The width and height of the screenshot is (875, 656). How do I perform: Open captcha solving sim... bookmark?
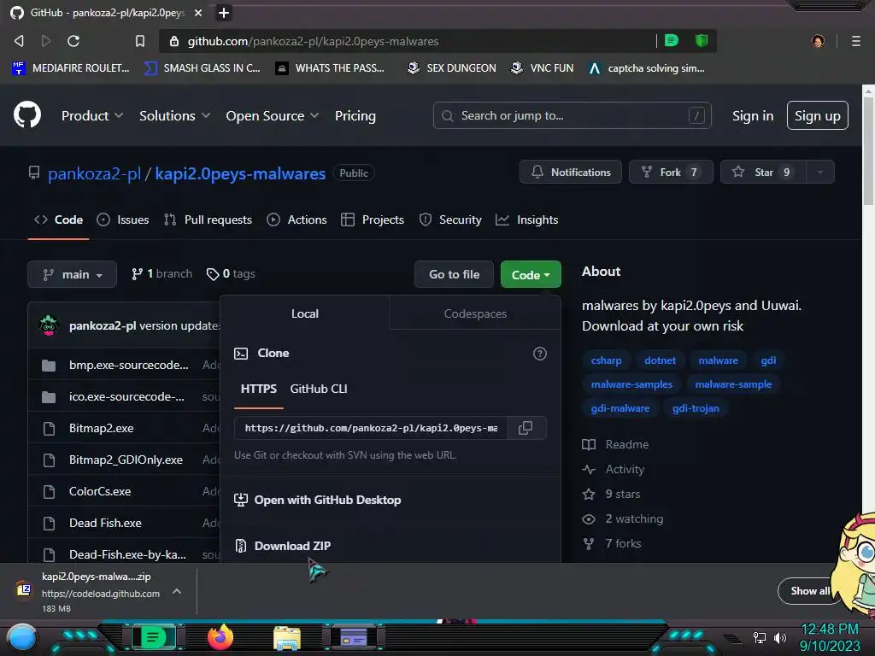pos(647,68)
